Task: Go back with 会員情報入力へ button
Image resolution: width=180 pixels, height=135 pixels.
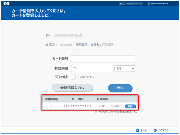Action: point(72,88)
